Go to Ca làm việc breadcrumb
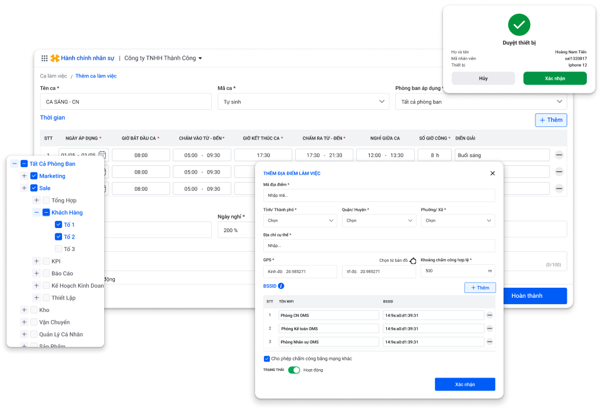This screenshot has width=604, height=410. point(53,76)
